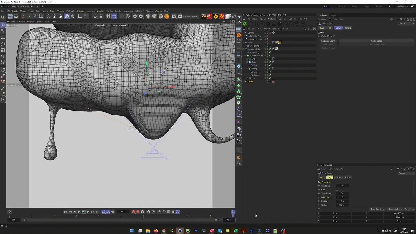Toggle autokeying red A icon
The image size is (416, 234).
(138, 212)
